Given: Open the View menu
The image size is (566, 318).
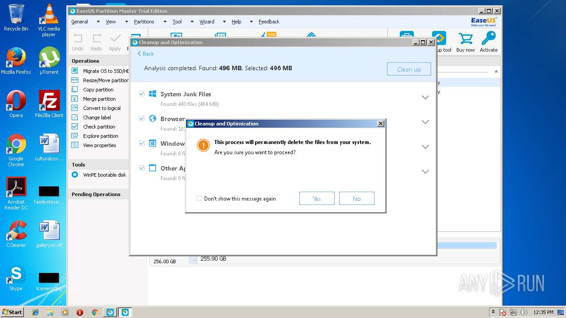Looking at the screenshot, I should [111, 22].
